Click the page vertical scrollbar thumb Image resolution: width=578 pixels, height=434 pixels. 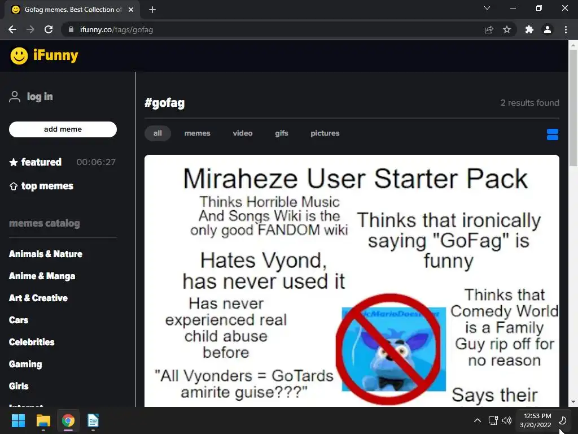[573, 108]
